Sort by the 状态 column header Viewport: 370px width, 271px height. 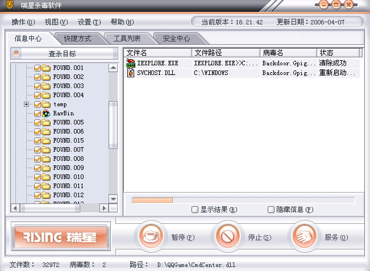pyautogui.click(x=338, y=53)
